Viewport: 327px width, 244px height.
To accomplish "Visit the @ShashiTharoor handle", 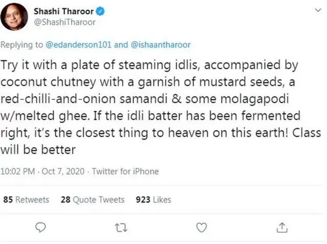I will coord(64,22).
